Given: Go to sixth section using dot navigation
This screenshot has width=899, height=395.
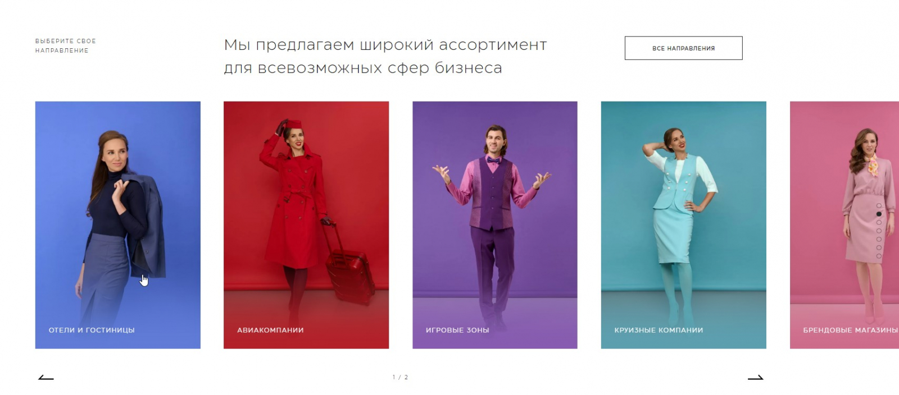Looking at the screenshot, I should [x=879, y=247].
